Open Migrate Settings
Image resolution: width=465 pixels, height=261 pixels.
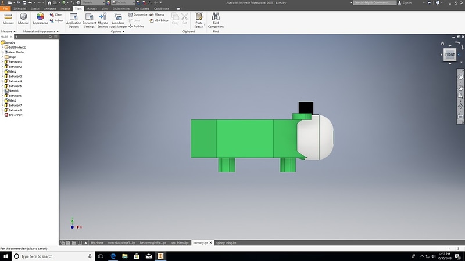click(103, 20)
